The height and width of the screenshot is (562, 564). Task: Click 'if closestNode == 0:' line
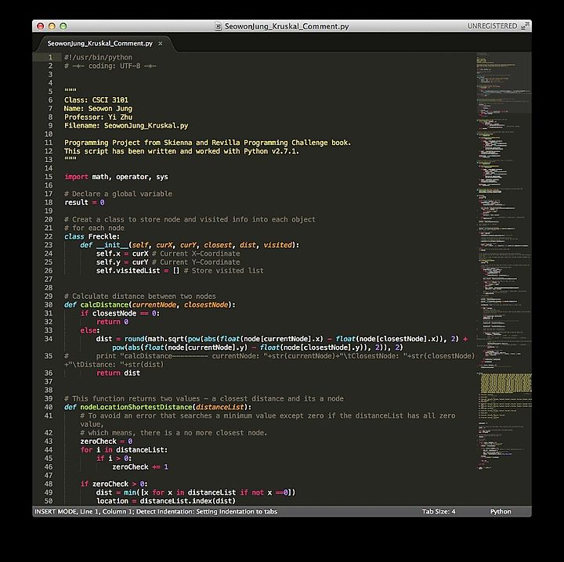click(120, 313)
